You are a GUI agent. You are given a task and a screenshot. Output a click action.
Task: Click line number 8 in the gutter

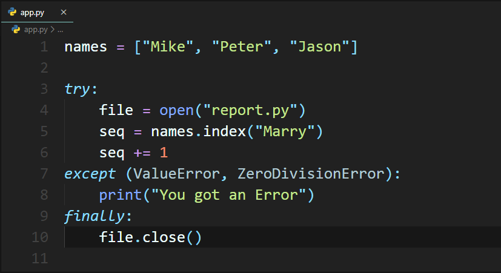pyautogui.click(x=44, y=195)
